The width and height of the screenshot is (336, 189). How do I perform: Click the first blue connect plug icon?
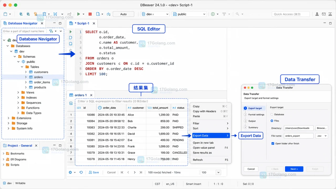(x=21, y=14)
